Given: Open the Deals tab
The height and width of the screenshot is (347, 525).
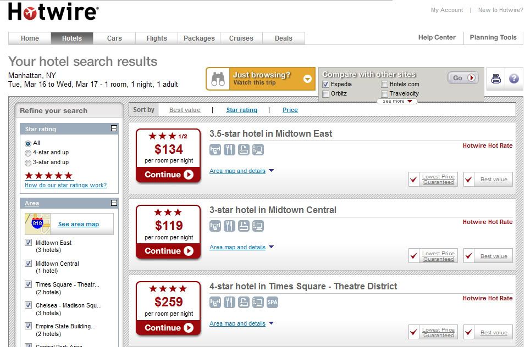Looking at the screenshot, I should point(283,38).
